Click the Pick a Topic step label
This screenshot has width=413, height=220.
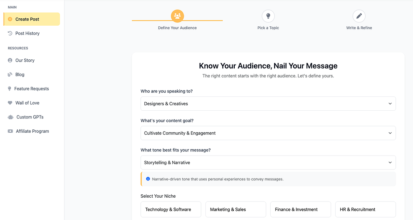tap(268, 28)
